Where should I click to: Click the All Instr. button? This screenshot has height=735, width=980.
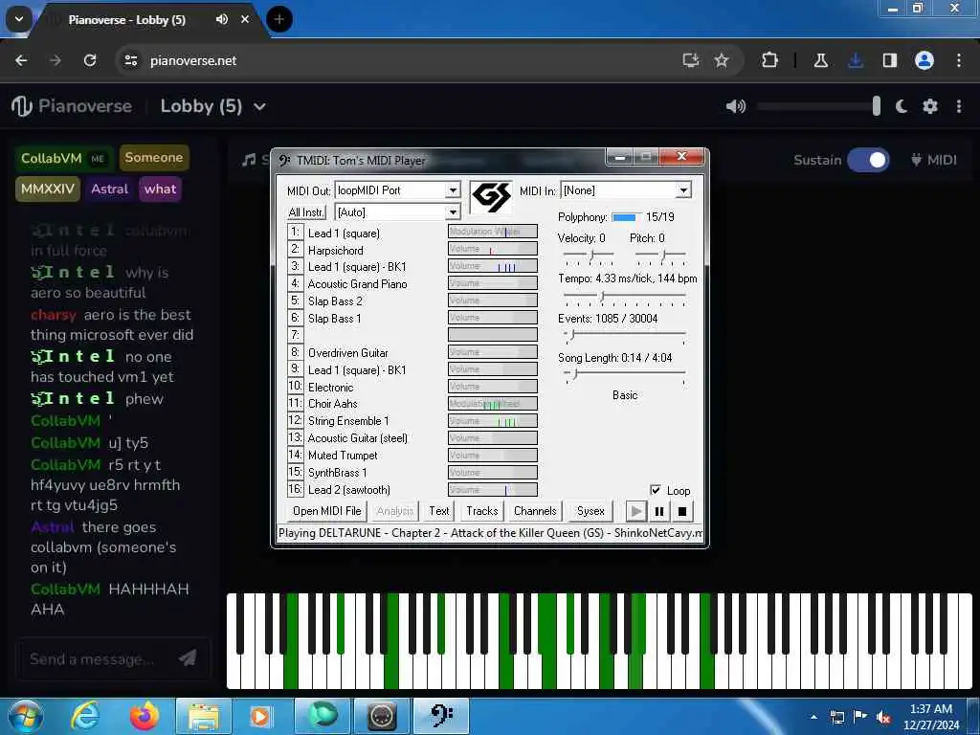[306, 212]
